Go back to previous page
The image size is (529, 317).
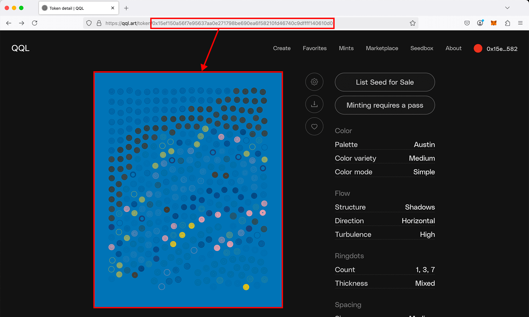tap(9, 23)
